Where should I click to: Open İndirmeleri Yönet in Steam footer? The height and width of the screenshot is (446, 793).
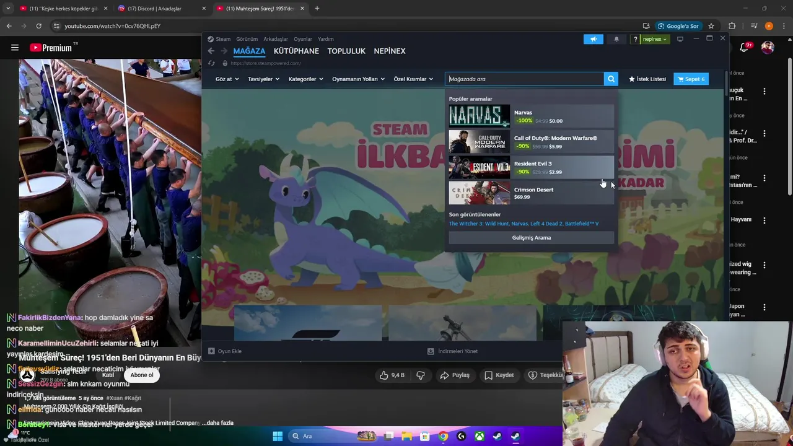point(453,351)
